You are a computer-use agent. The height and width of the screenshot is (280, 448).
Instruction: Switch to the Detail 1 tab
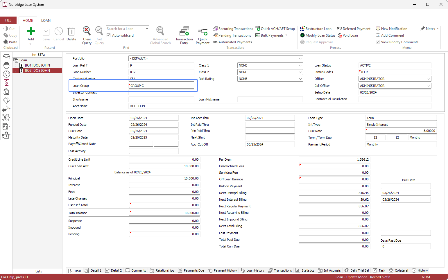[93, 270]
